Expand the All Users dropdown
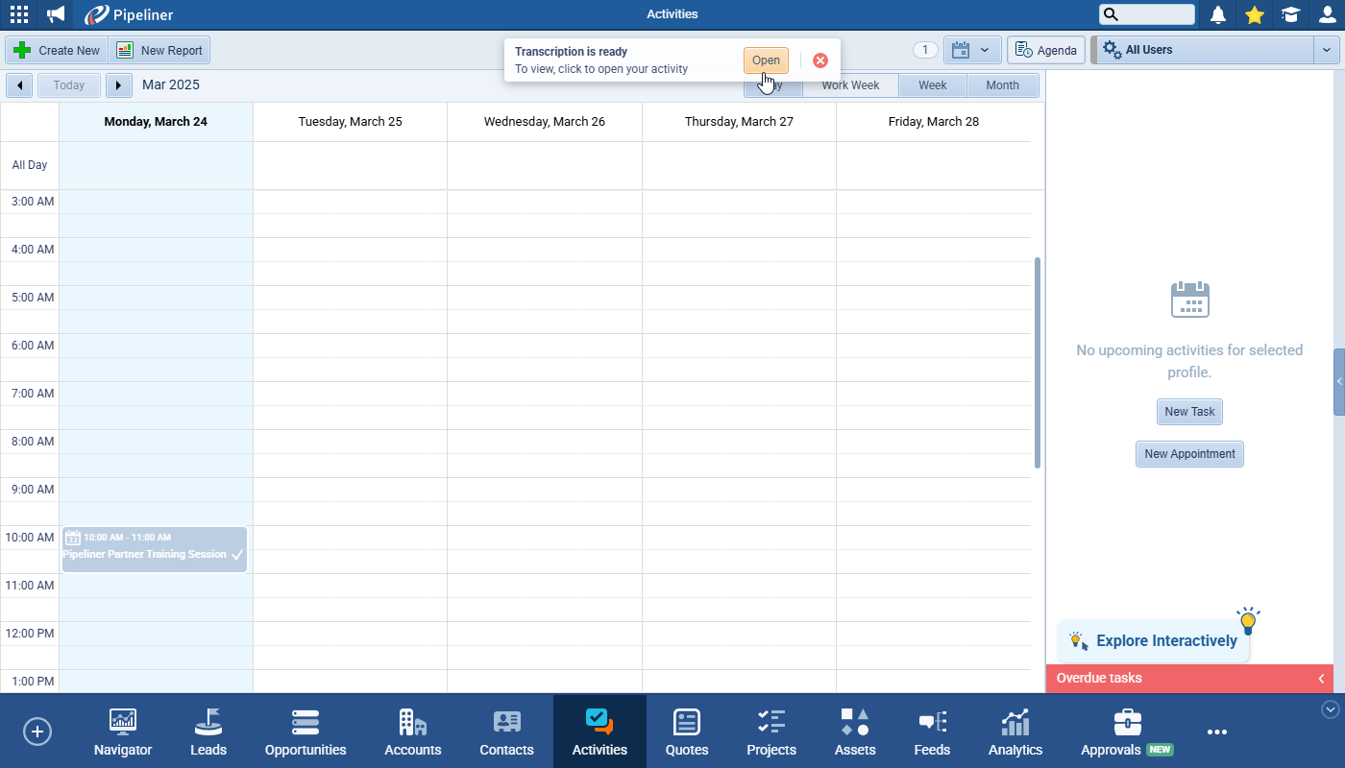Viewport: 1345px width, 768px height. (1326, 50)
